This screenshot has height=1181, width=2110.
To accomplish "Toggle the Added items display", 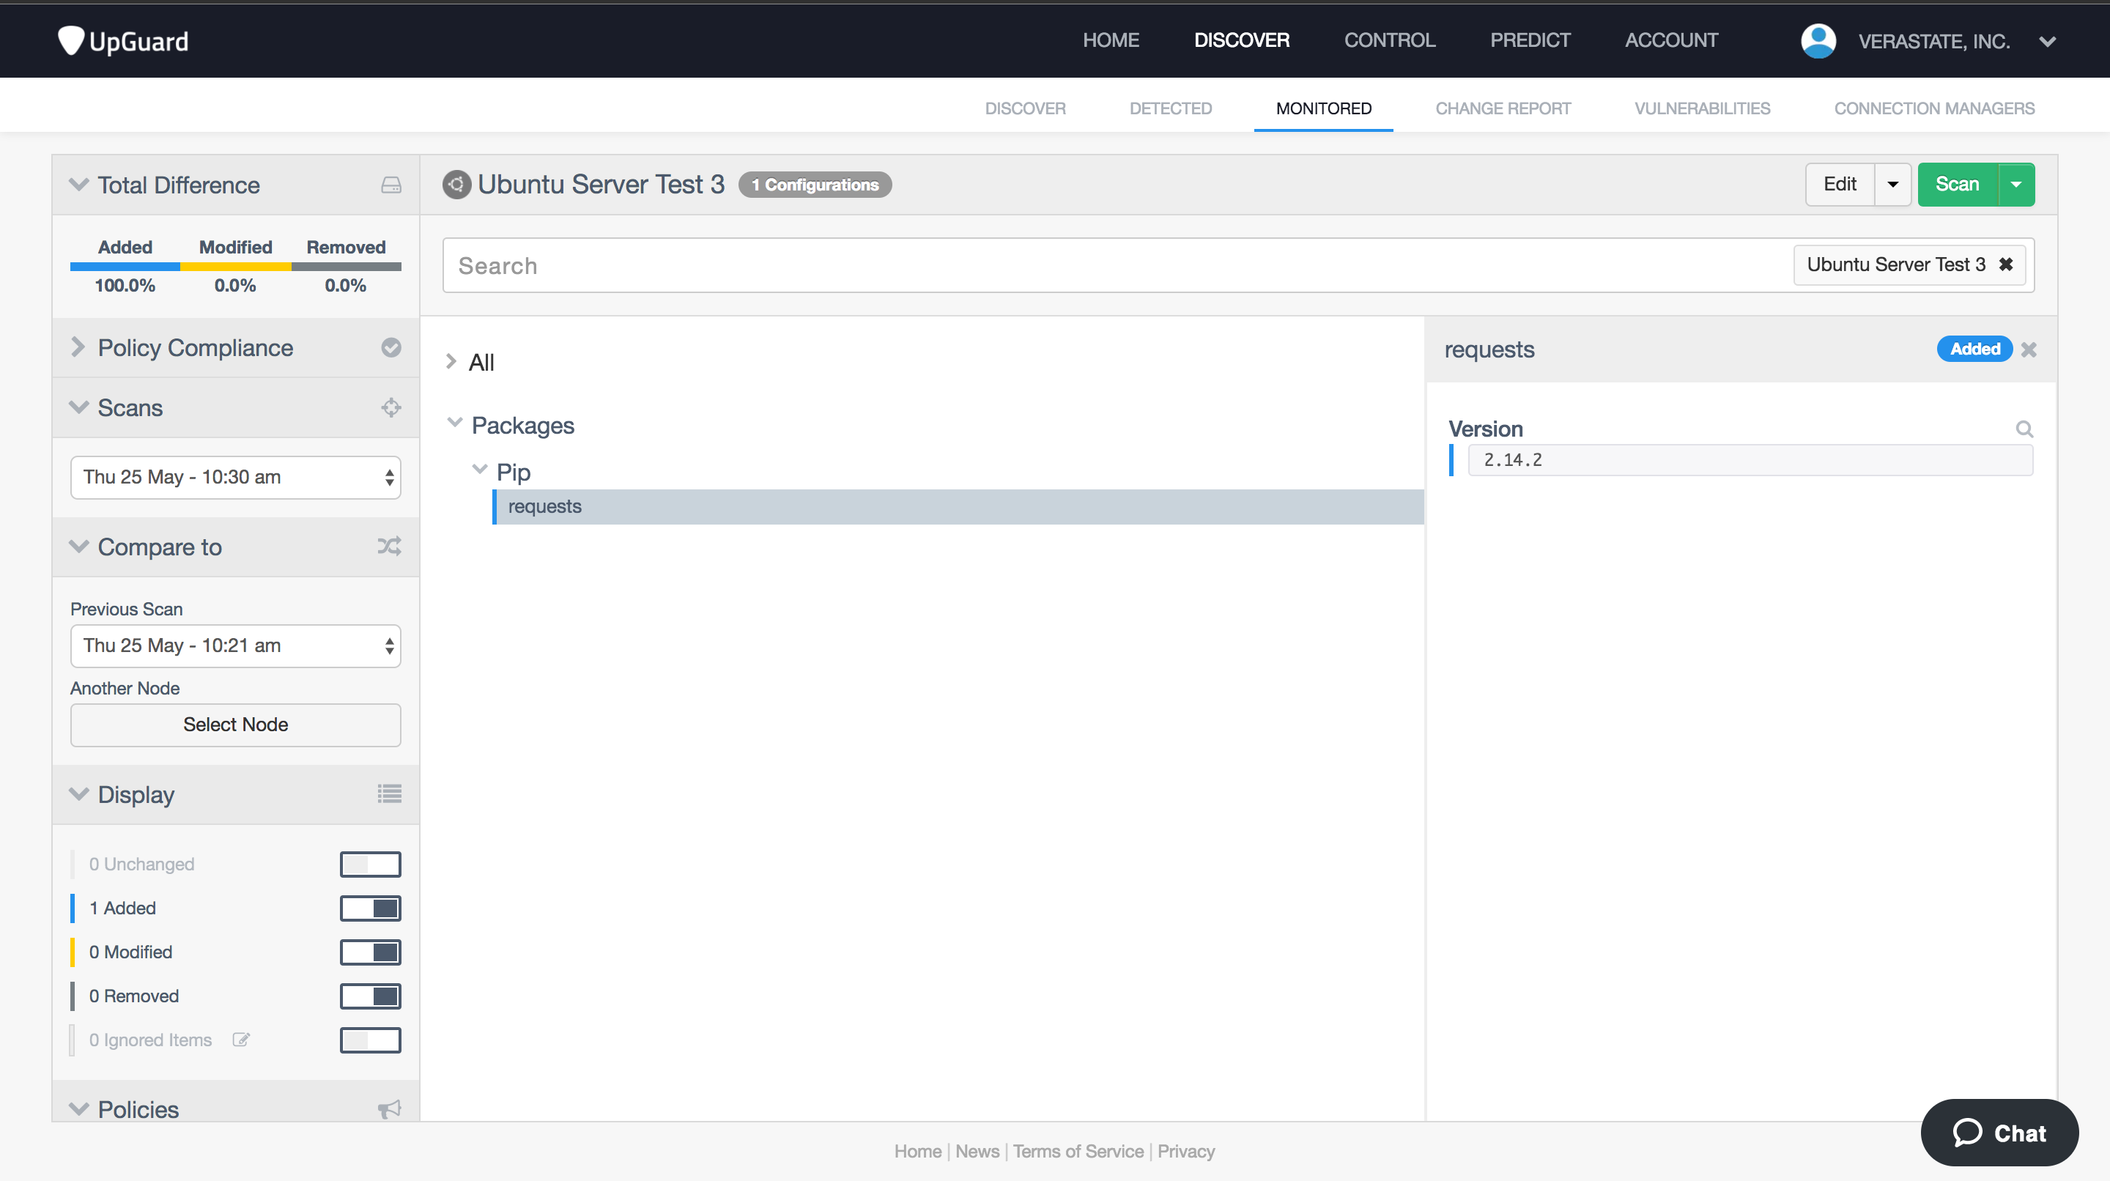I will click(370, 908).
